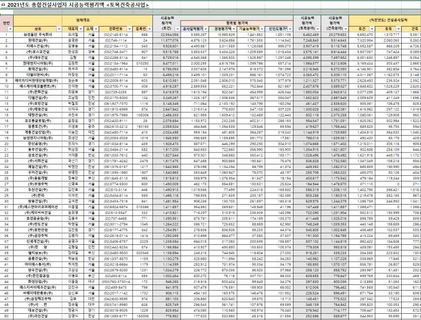421x320 pixels.
Task: Open the 토건 filter under 건설공사실적
Action: [373, 29]
